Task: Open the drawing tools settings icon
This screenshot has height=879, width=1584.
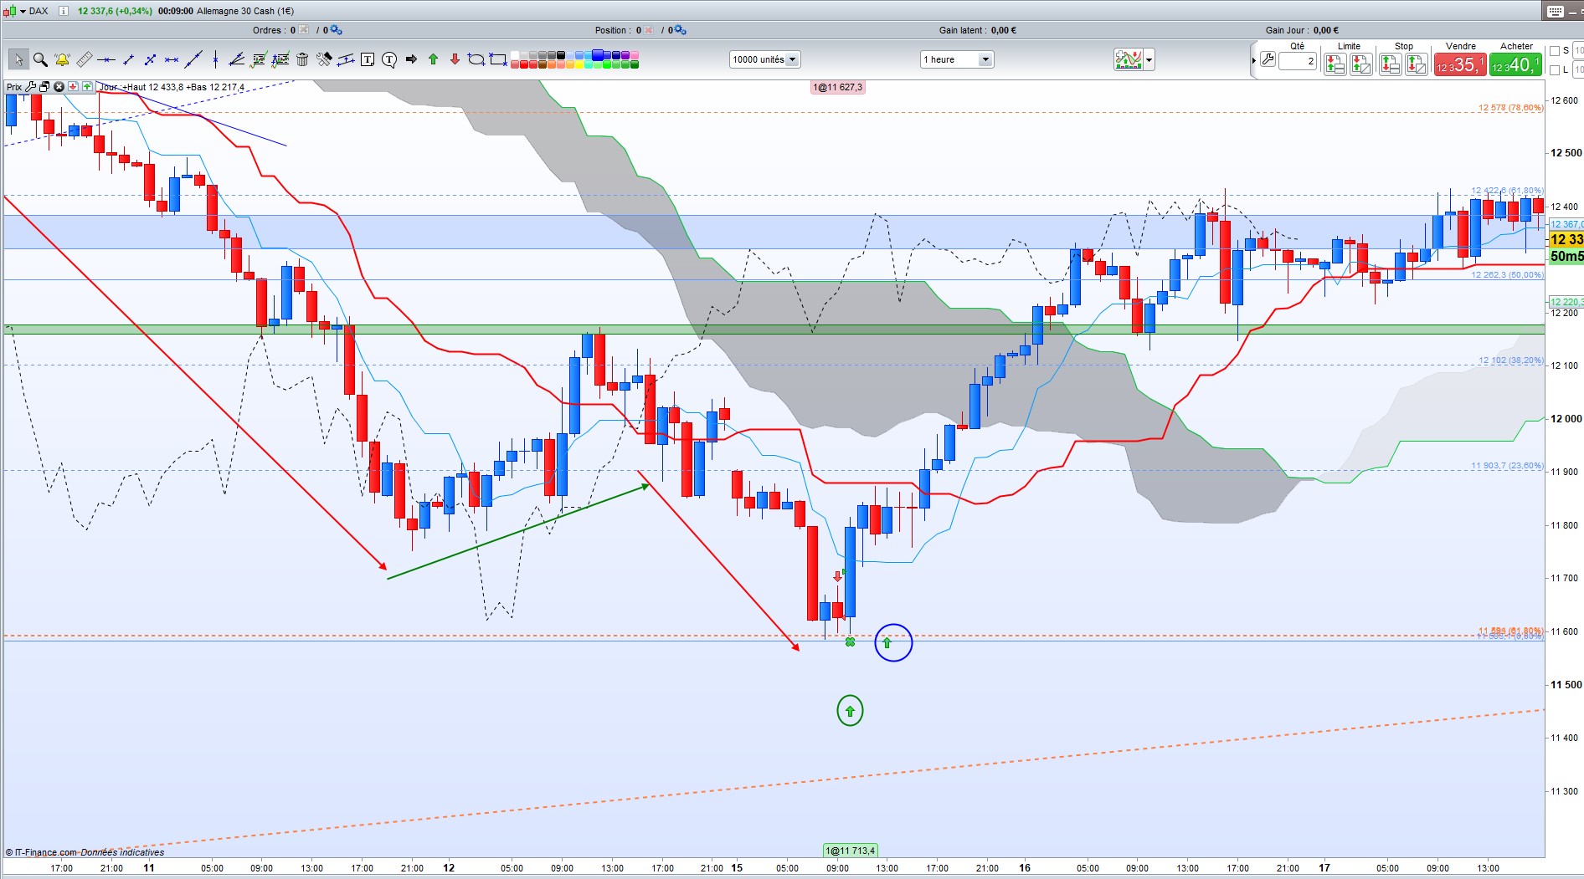Action: point(324,59)
